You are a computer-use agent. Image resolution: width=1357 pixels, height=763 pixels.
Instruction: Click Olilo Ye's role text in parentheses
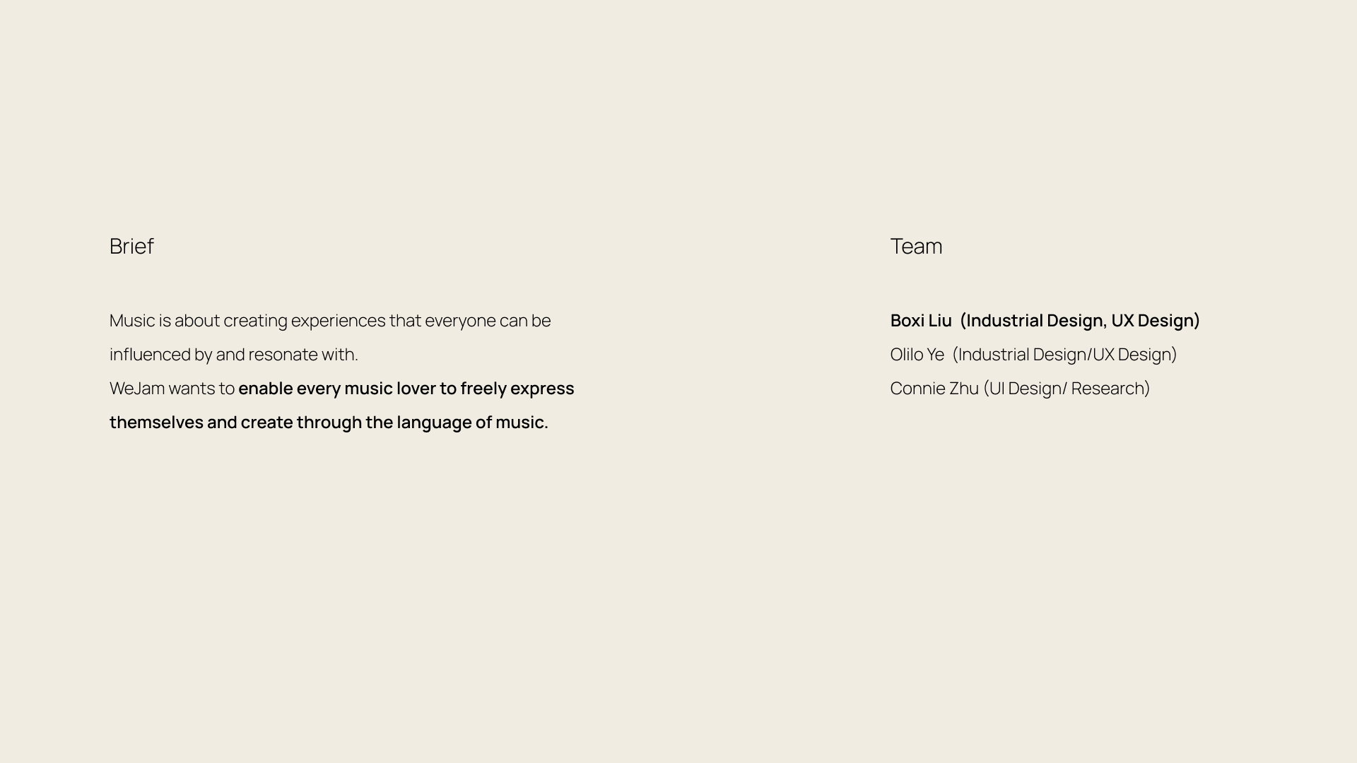click(x=1064, y=355)
